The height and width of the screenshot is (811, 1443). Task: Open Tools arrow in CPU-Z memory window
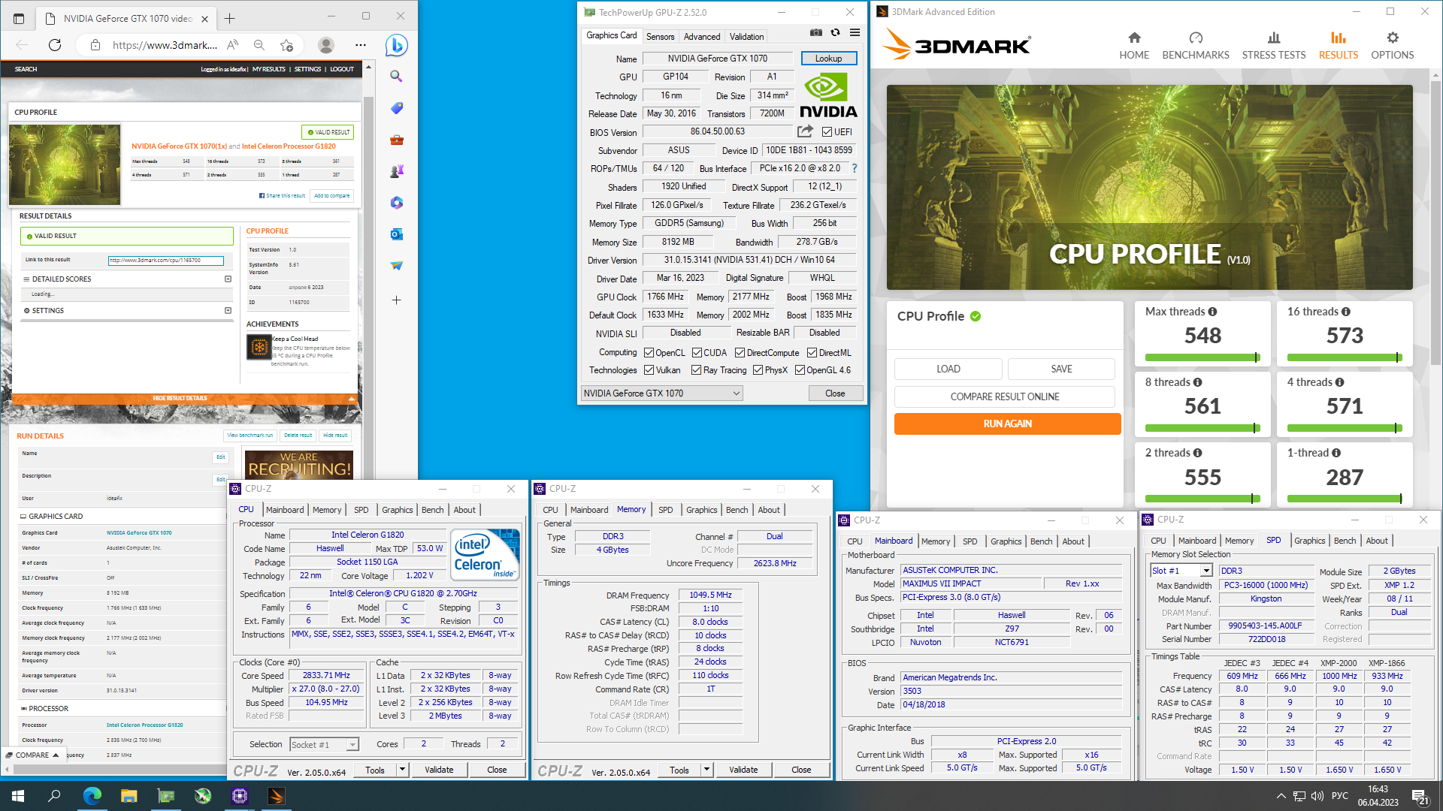tap(706, 770)
